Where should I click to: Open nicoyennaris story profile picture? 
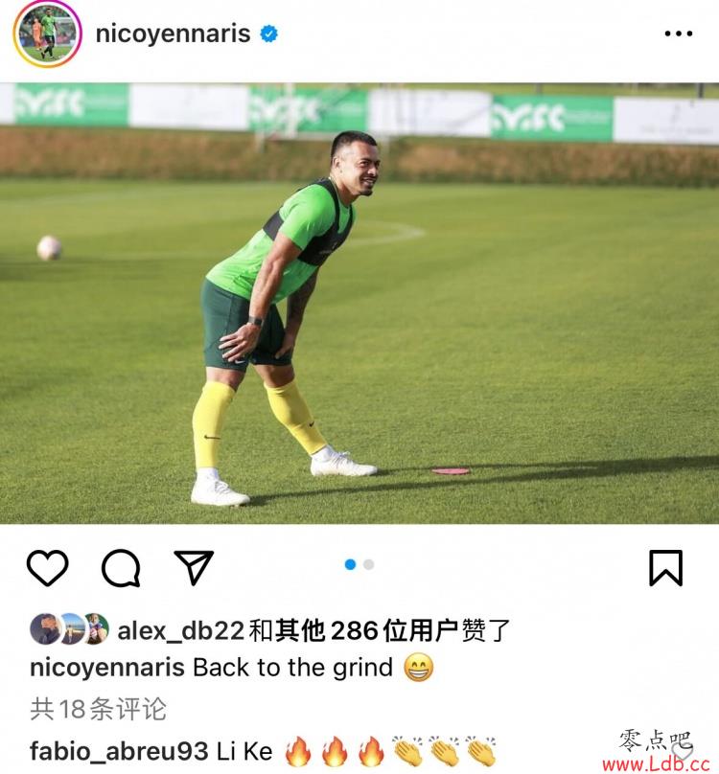(47, 34)
